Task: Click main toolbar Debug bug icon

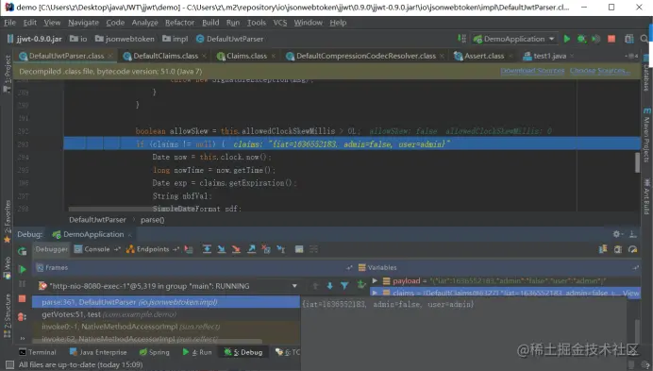Action: pos(581,39)
